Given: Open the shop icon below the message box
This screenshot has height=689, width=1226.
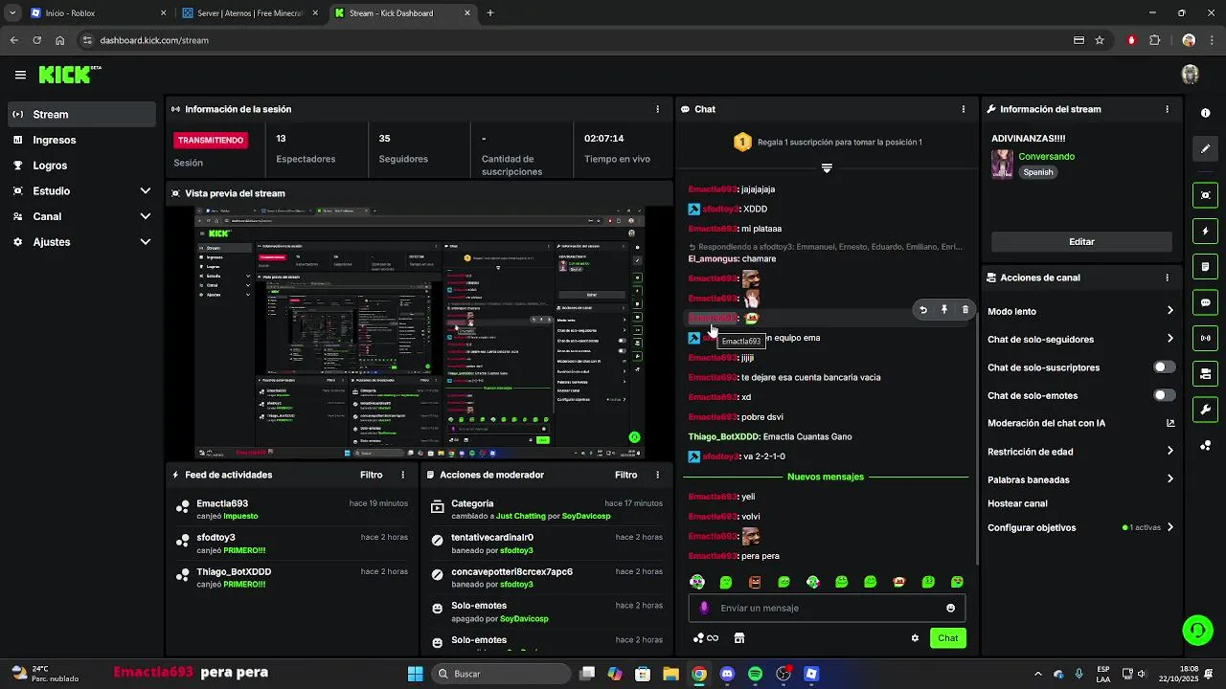Looking at the screenshot, I should [739, 638].
